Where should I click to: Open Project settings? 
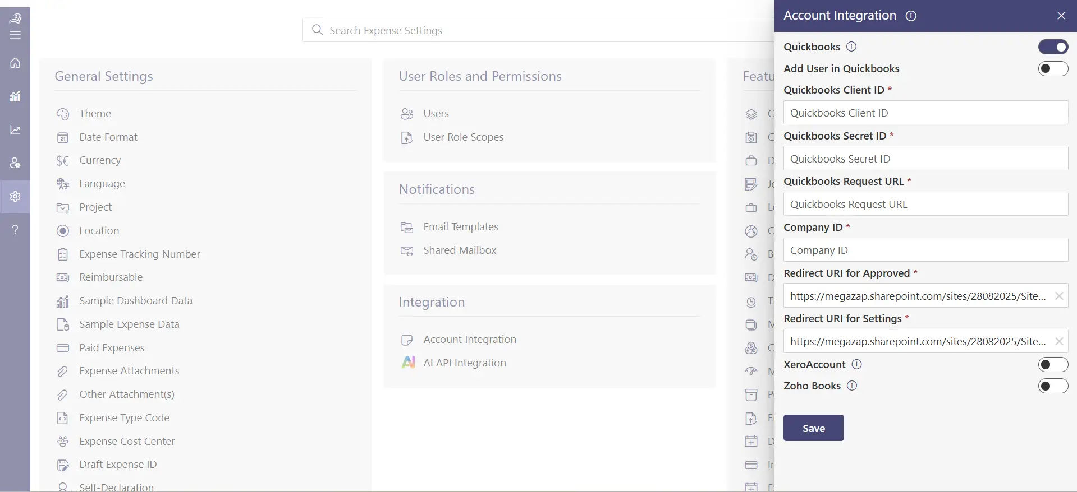[x=95, y=207]
